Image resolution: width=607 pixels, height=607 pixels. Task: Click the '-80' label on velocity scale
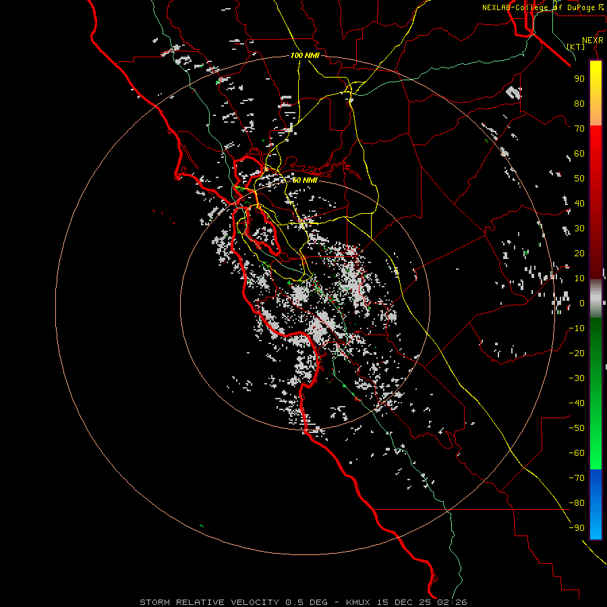pos(577,503)
